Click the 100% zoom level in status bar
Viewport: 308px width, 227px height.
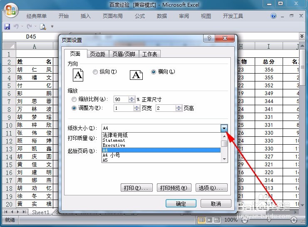pos(231,220)
